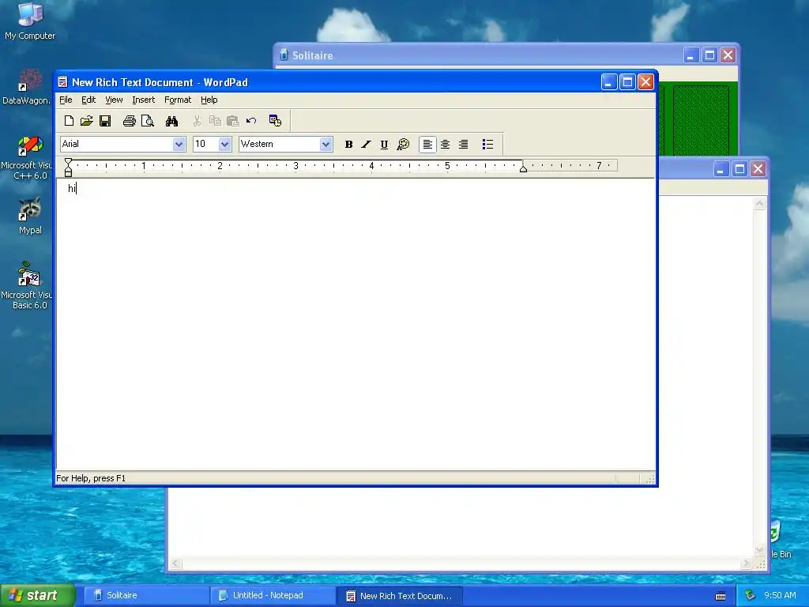This screenshot has height=607, width=809.
Task: Click the WordPad title bar icon
Action: (x=63, y=82)
